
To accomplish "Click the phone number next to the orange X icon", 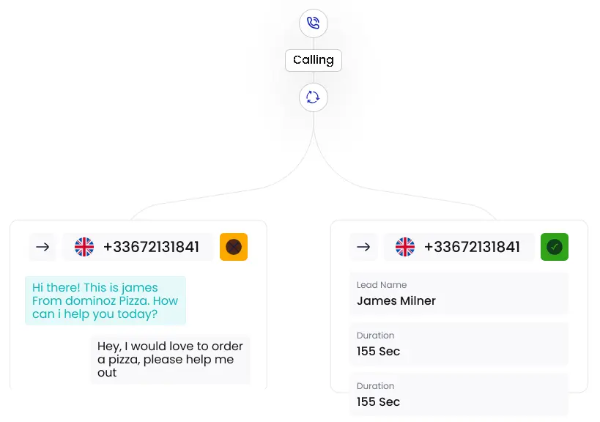I will click(x=151, y=247).
